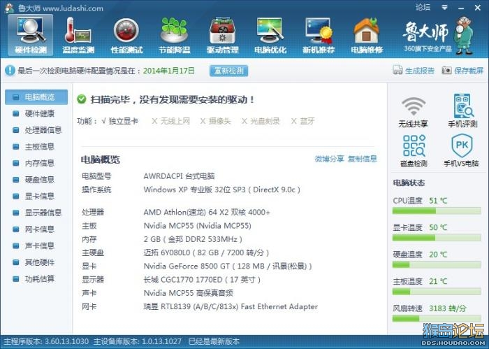Click the 已经是最新版本 status text
The height and width of the screenshot is (349, 489).
214,341
